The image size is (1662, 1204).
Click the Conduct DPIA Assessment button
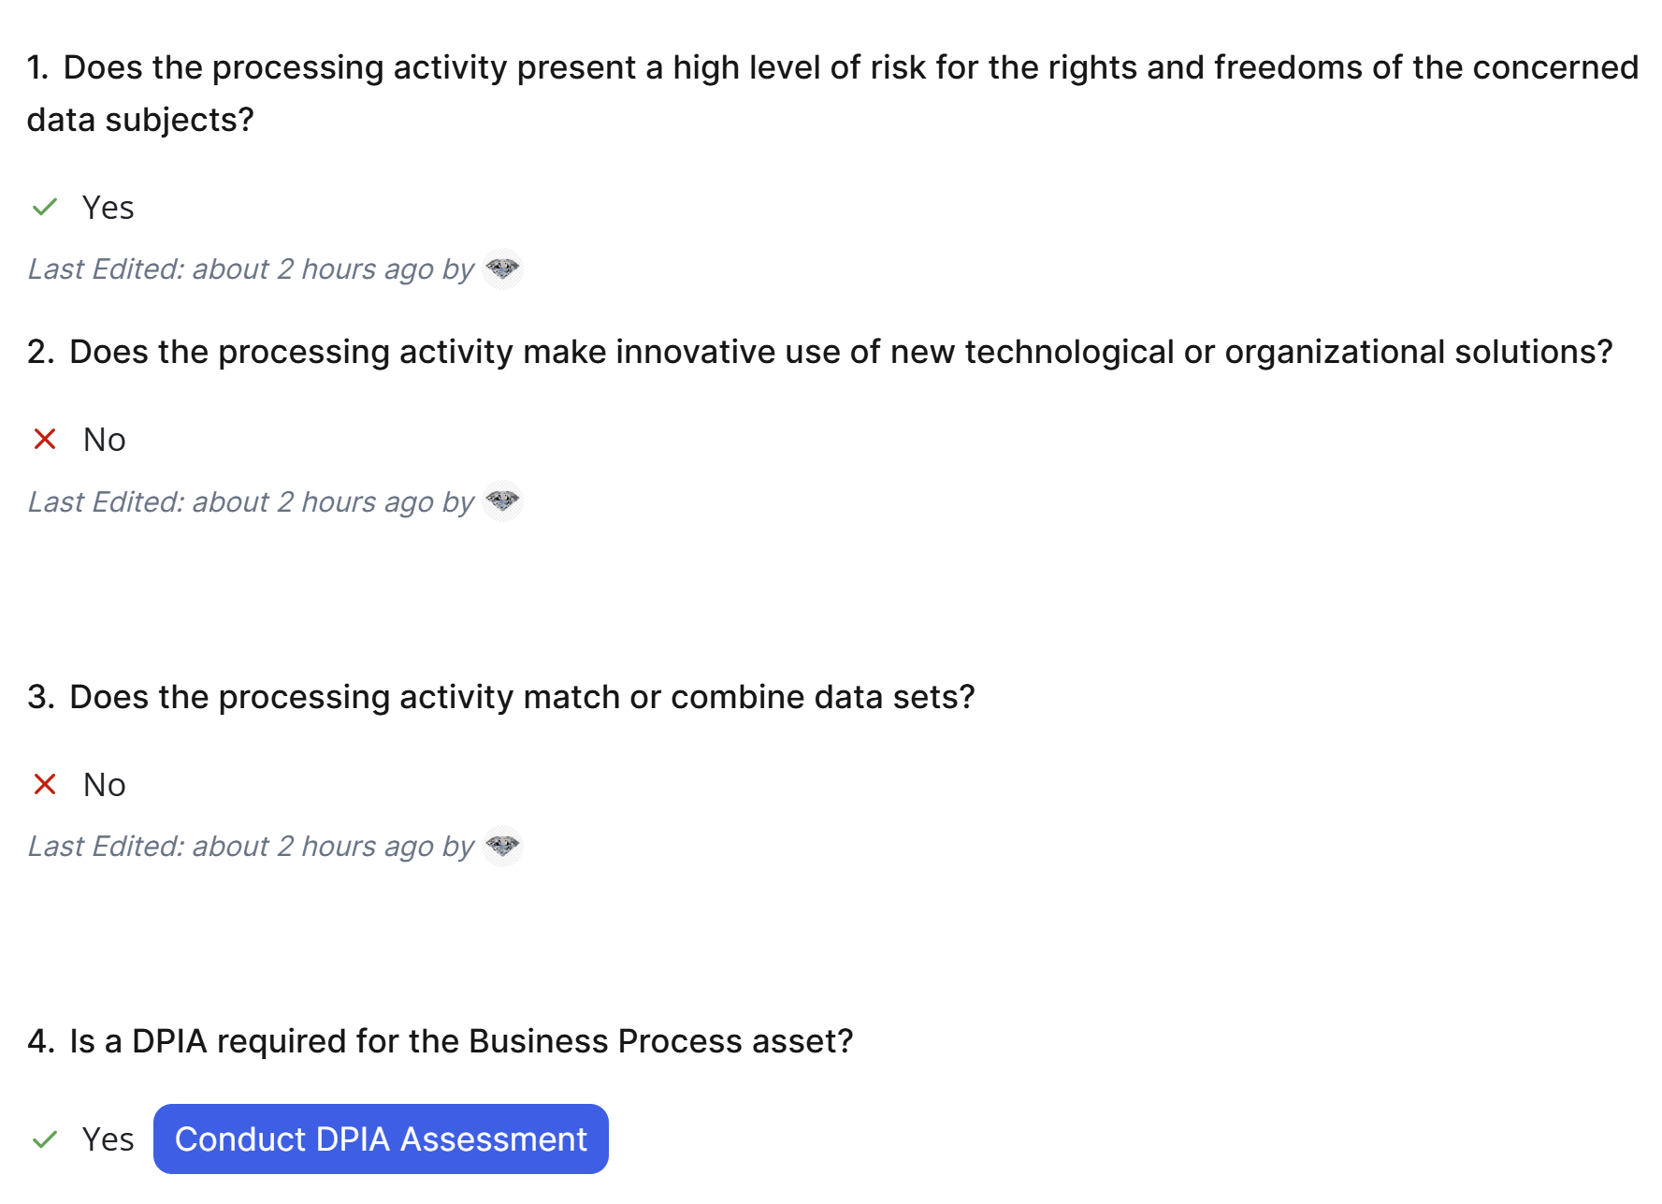pos(381,1139)
